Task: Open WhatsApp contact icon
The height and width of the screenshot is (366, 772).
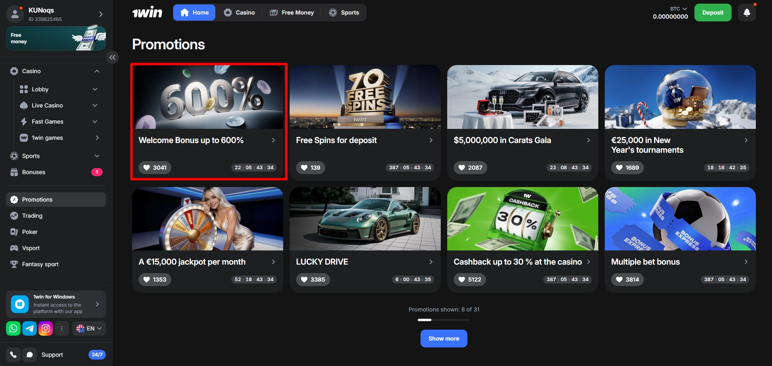Action: coord(13,328)
